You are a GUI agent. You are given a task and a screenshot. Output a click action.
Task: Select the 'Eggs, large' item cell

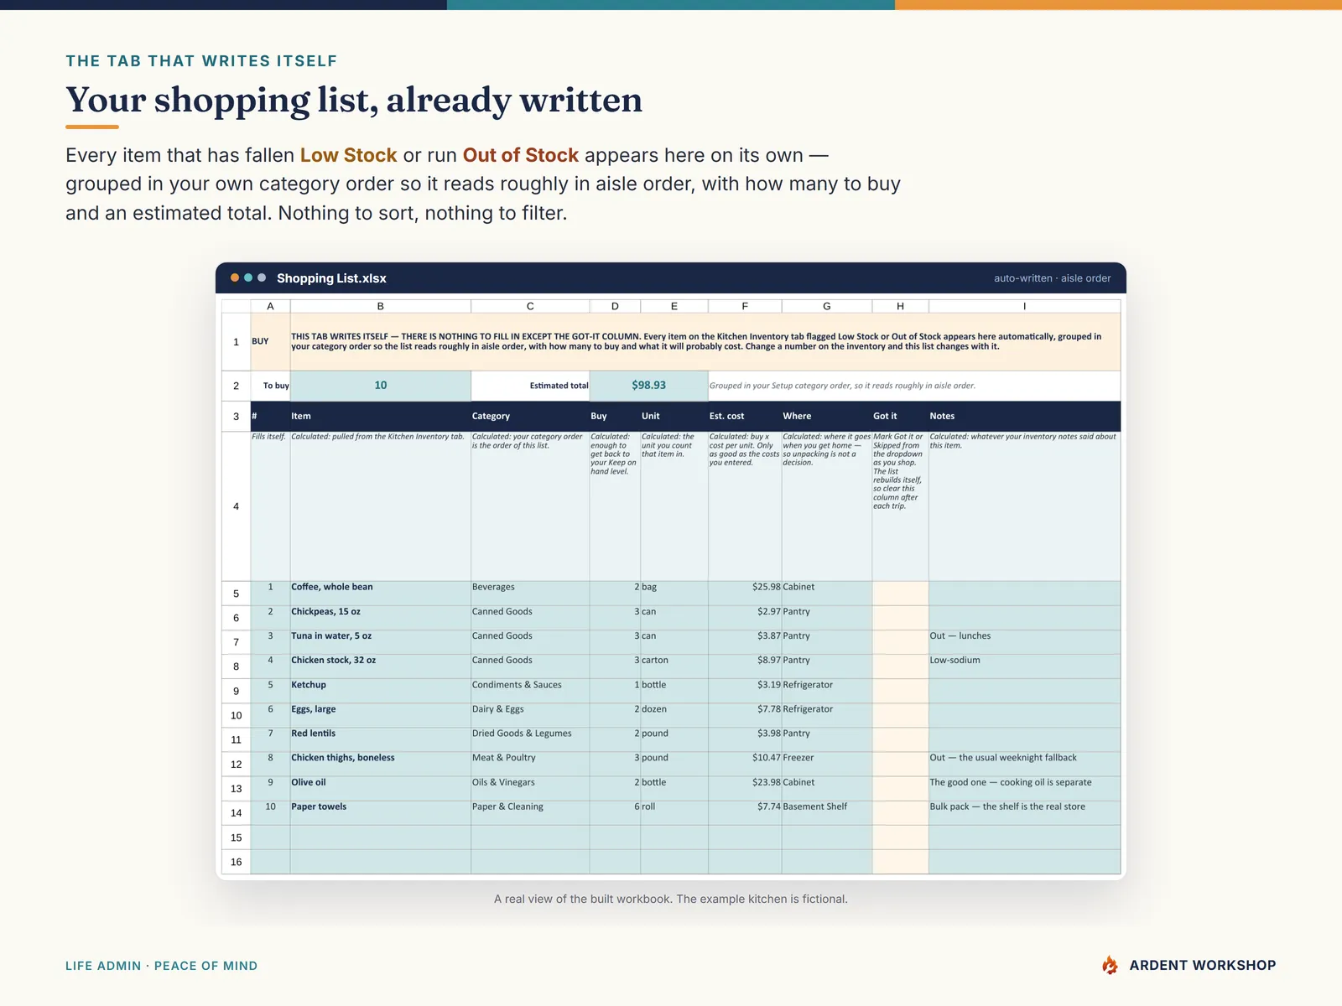click(x=381, y=715)
